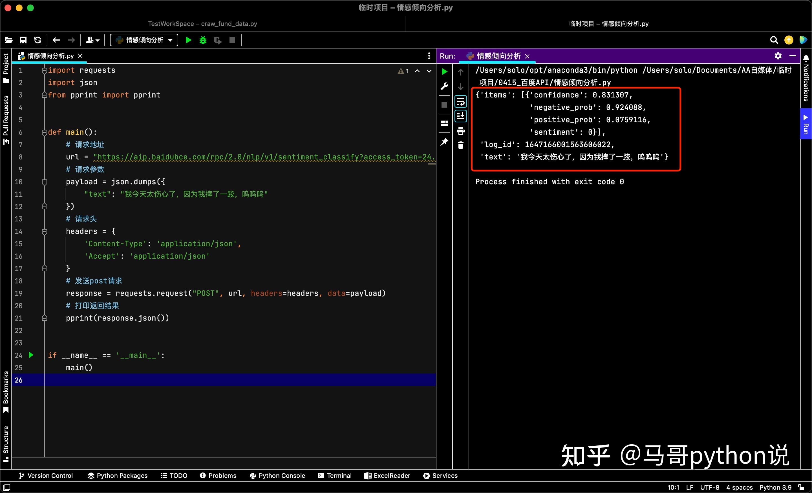Click the wrench icon in run panel

tap(444, 86)
